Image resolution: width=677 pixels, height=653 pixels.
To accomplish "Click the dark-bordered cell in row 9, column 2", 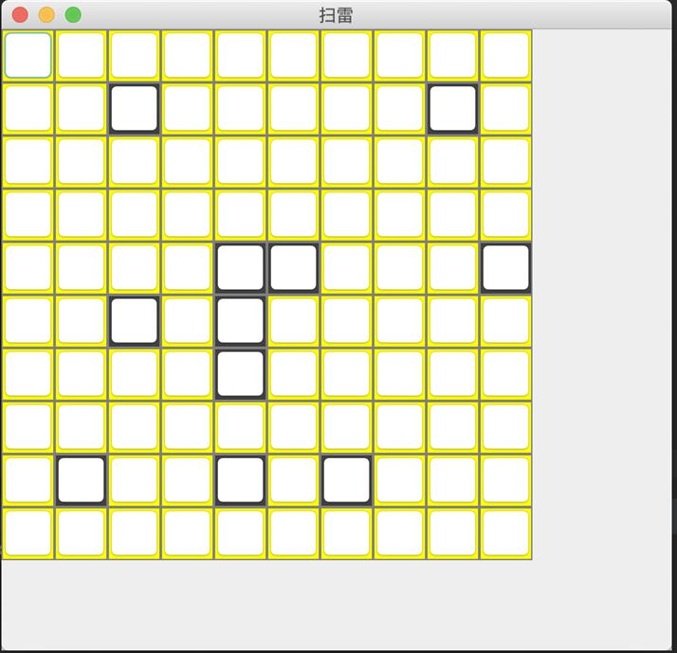I will tap(82, 481).
